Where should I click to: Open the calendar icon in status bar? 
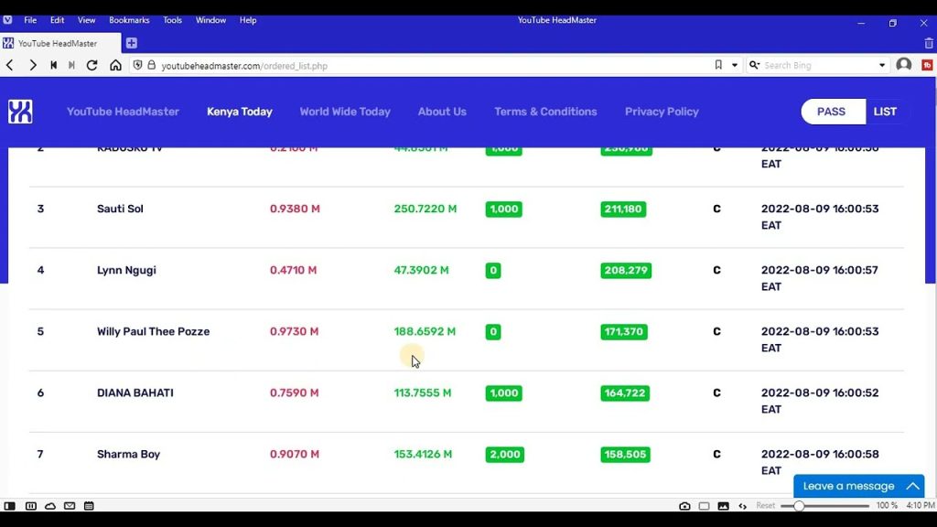89,506
